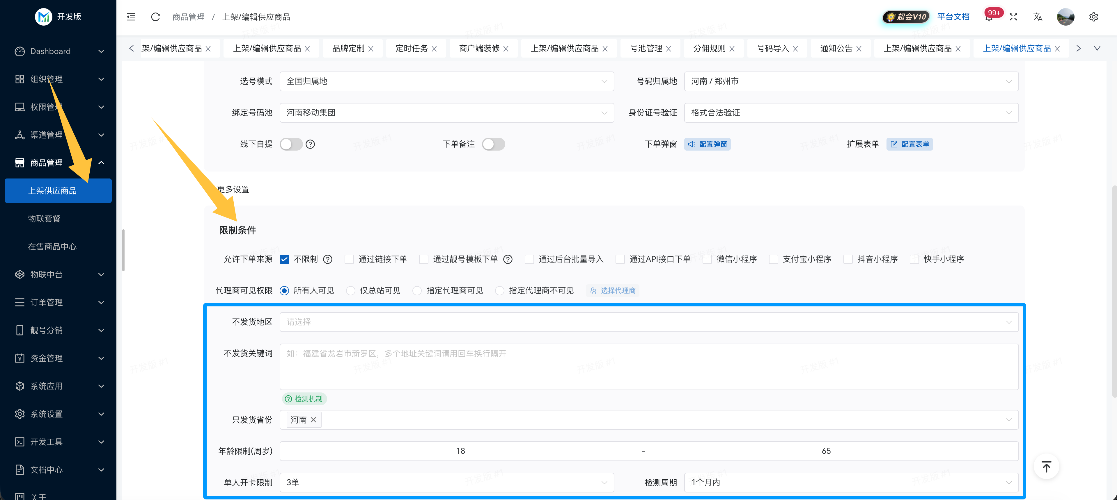1117x500 pixels.
Task: Collapse the 商品管理 sidebar section
Action: (102, 162)
